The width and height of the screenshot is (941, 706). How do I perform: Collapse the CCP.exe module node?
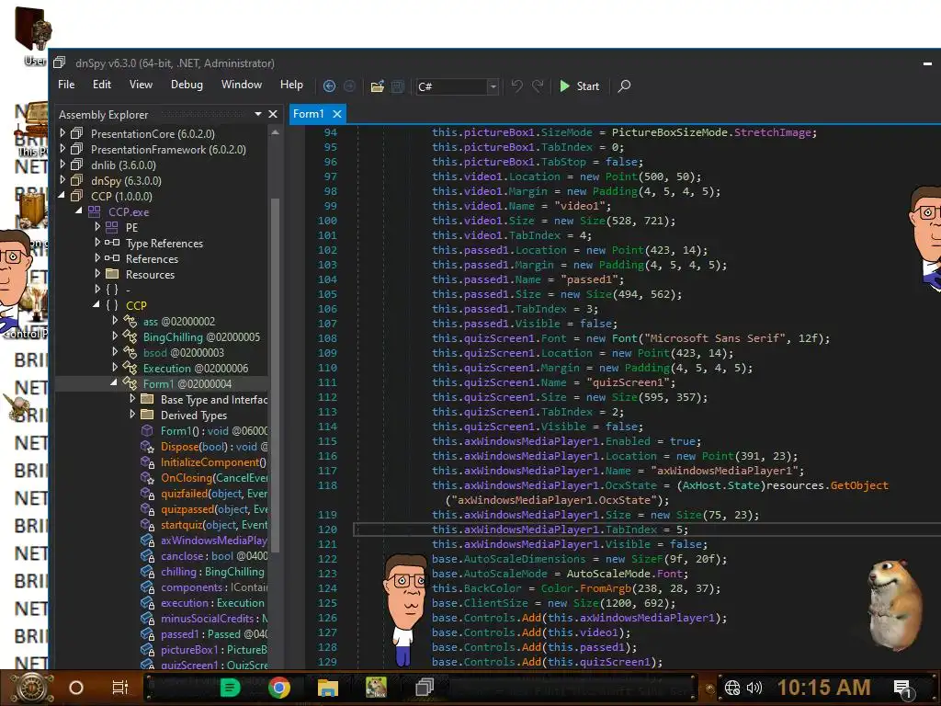(79, 211)
